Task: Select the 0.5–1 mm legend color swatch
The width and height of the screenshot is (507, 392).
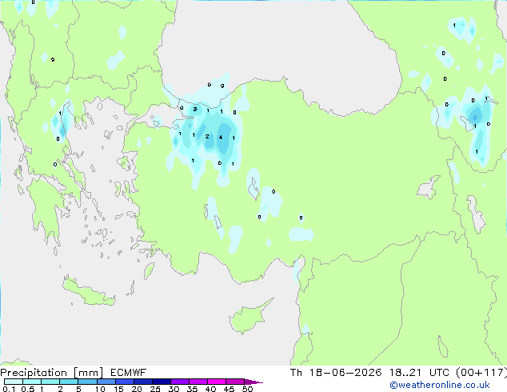Action: click(x=32, y=382)
